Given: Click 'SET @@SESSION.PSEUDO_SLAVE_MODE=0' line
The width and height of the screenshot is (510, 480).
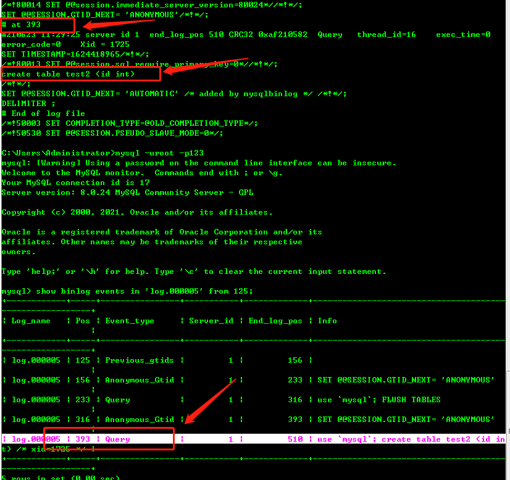Looking at the screenshot, I should (x=112, y=133).
